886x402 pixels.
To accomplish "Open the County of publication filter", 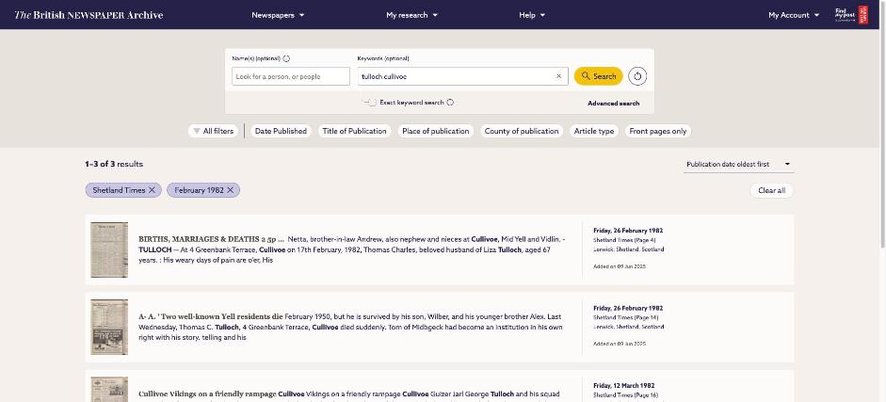I will point(522,131).
